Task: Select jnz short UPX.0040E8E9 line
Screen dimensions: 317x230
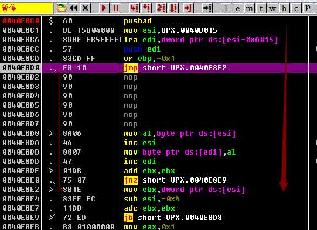Action: coord(175,180)
